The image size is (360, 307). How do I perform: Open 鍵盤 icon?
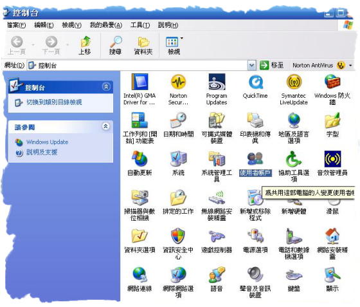(294, 274)
